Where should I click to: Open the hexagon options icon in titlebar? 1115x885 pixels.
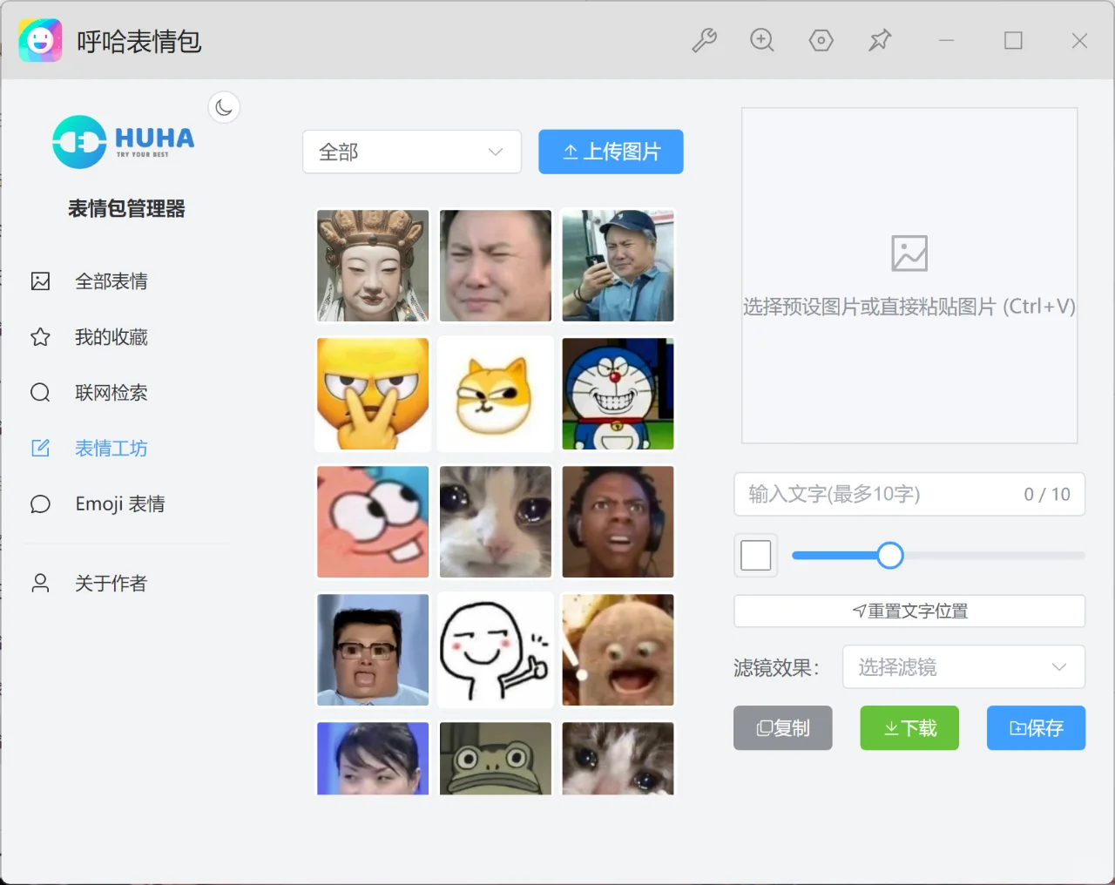(x=821, y=40)
